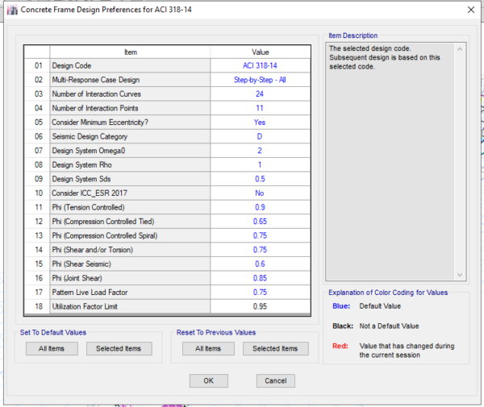The height and width of the screenshot is (407, 484).
Task: Edit the Phi (Compression Controlled Spiral) value
Action: tap(261, 236)
